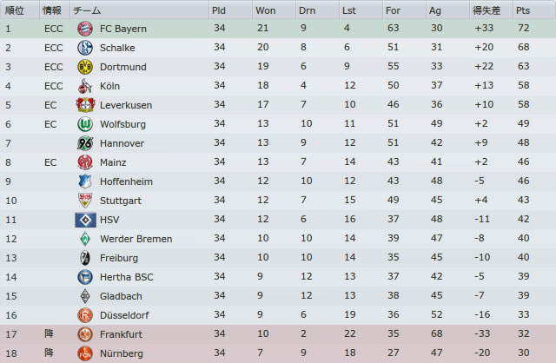Open the Mainz team link
The height and width of the screenshot is (363, 556).
(x=113, y=162)
